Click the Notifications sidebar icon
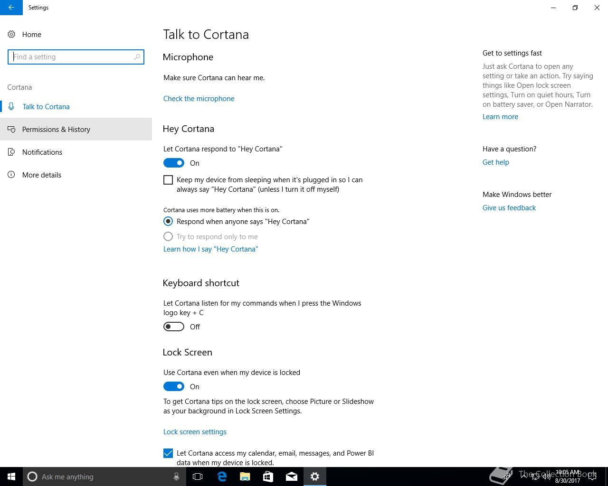Image resolution: width=608 pixels, height=486 pixels. pyautogui.click(x=11, y=152)
